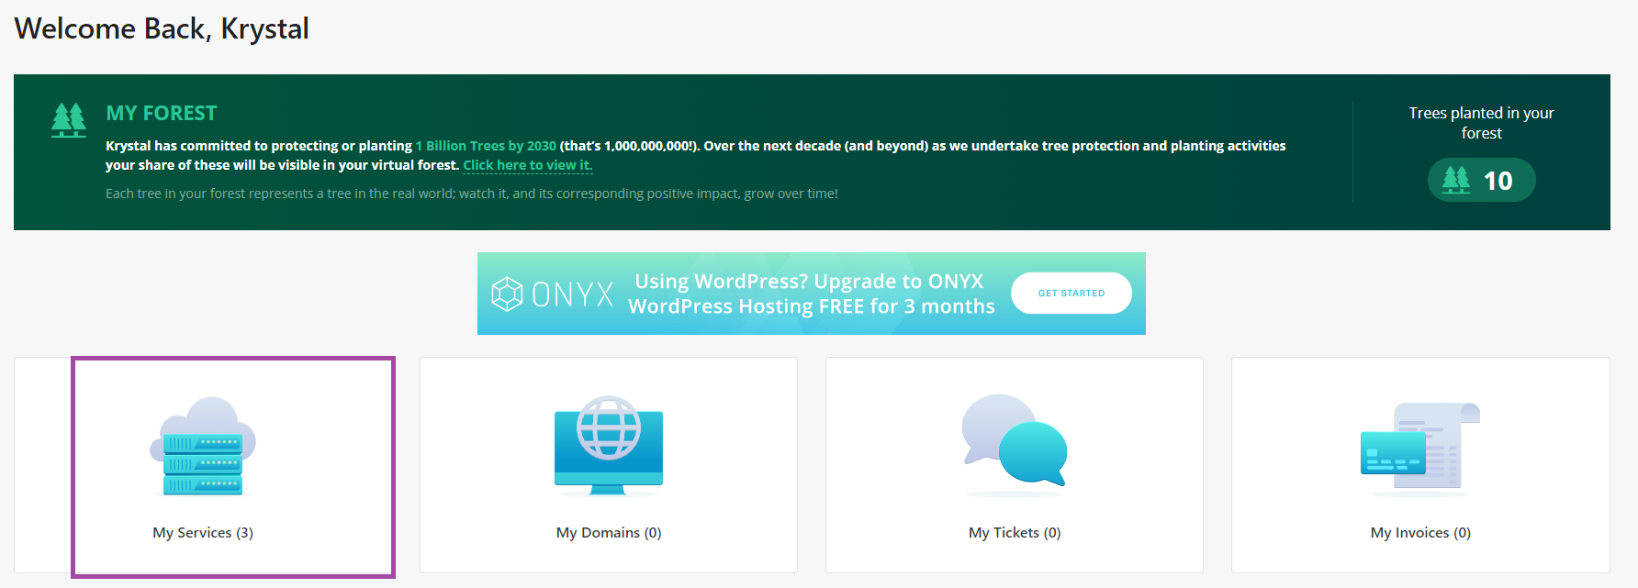Click the My Forest trees icon
This screenshot has height=588, width=1638.
point(69,120)
